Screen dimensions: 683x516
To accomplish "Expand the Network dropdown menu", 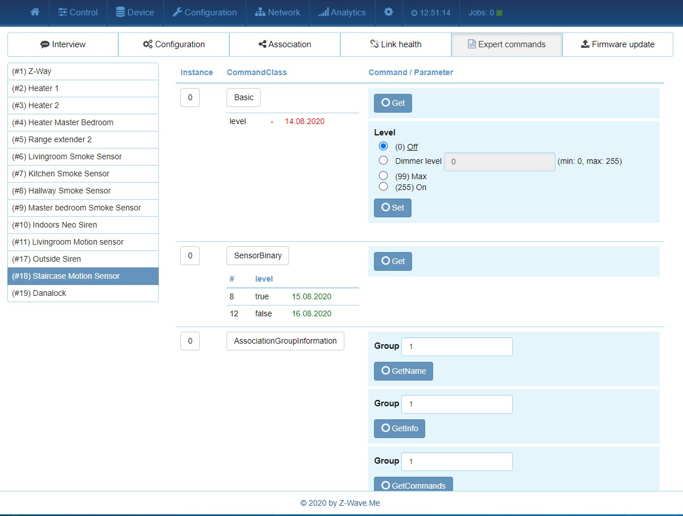I will pyautogui.click(x=278, y=13).
